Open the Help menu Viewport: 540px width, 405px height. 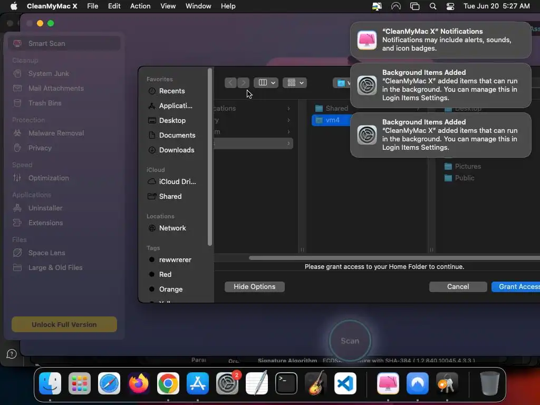coord(228,6)
